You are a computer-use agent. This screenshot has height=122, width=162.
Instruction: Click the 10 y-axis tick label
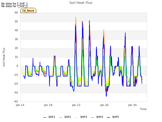tap(16, 57)
